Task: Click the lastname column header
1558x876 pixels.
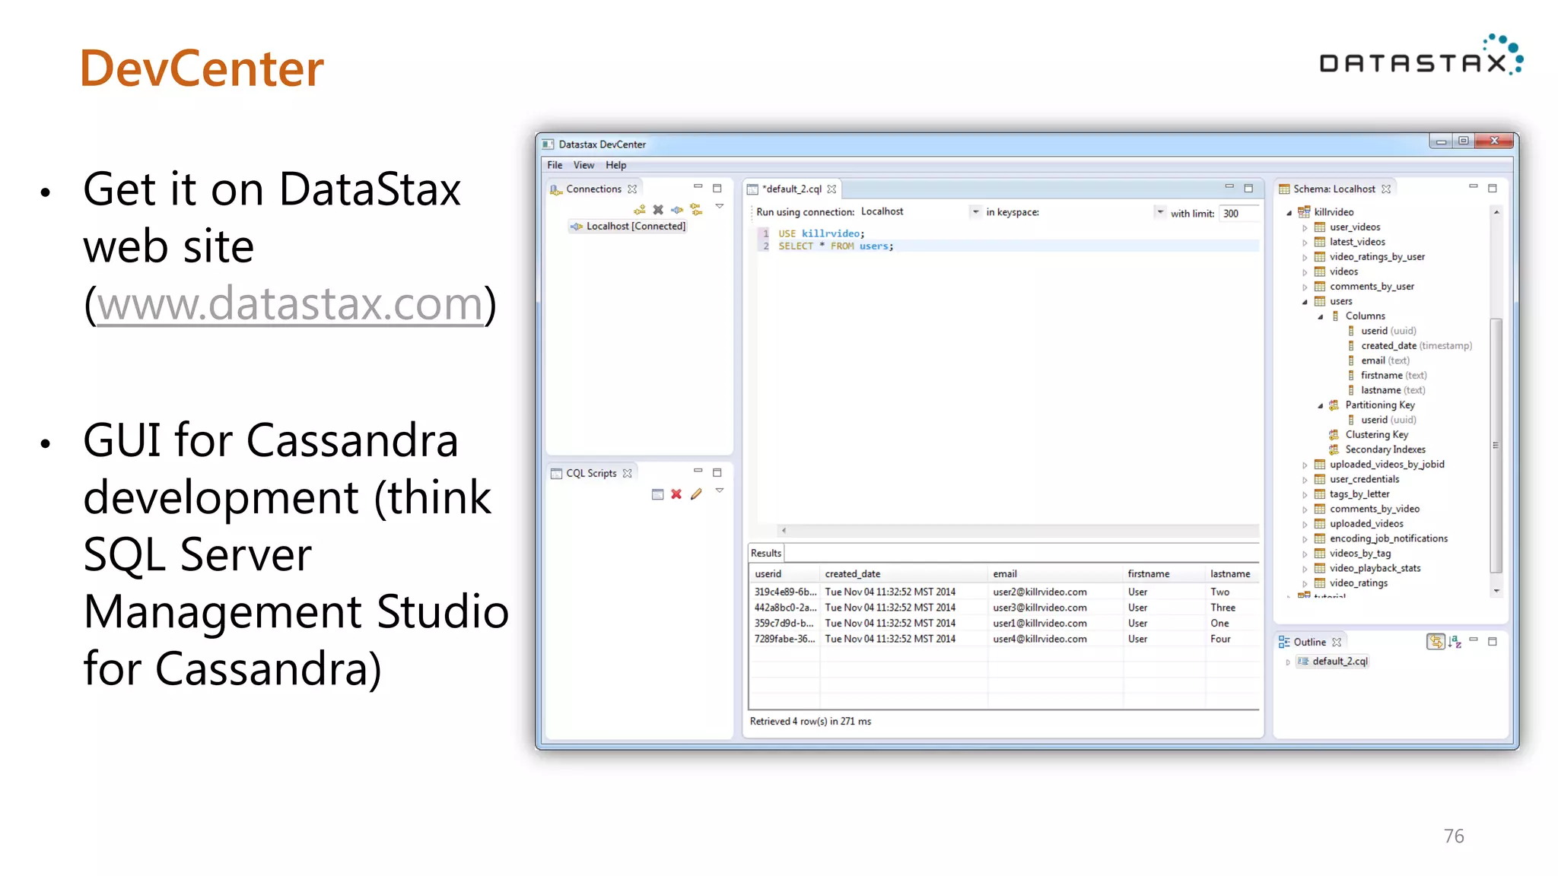Action: [1232, 574]
